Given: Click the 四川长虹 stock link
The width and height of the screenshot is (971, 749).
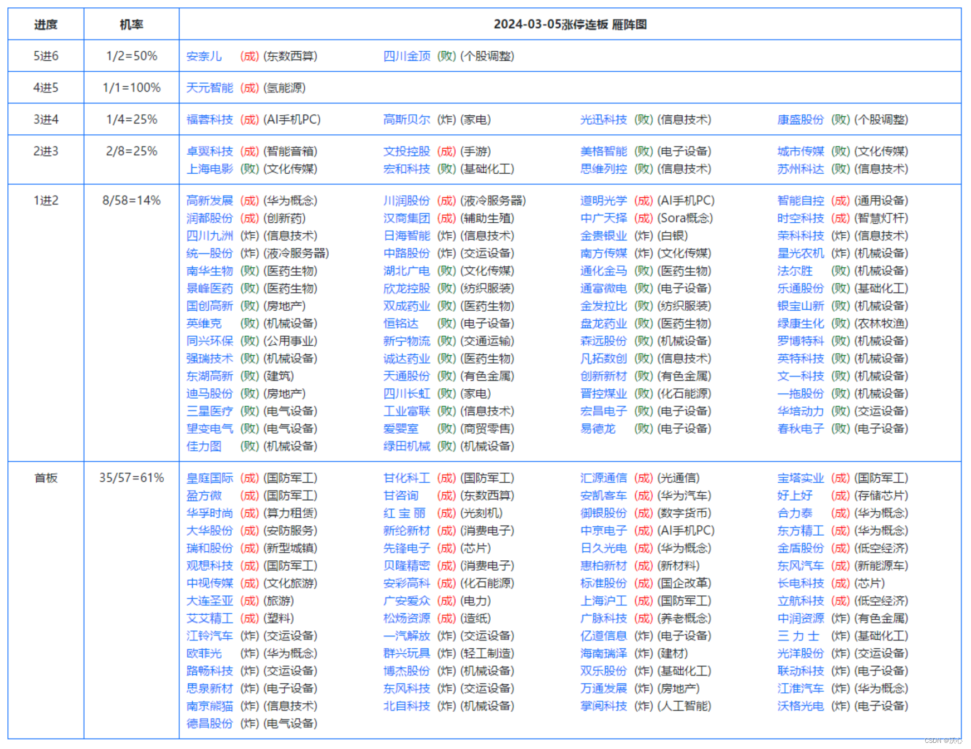Looking at the screenshot, I should click(407, 394).
